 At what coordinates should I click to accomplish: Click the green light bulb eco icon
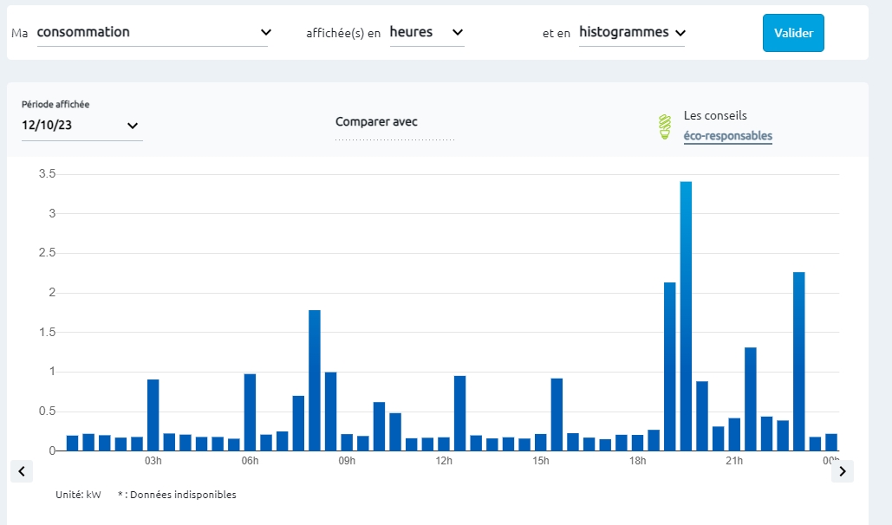tap(665, 127)
